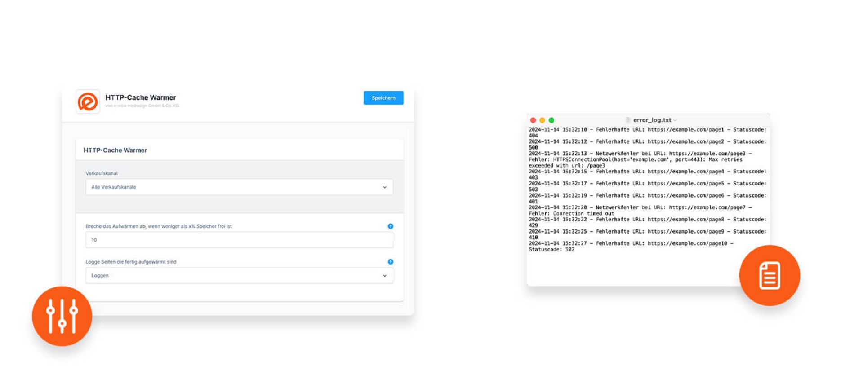The width and height of the screenshot is (863, 388).
Task: Expand the error_log.txt title chevron menu
Action: tap(675, 120)
